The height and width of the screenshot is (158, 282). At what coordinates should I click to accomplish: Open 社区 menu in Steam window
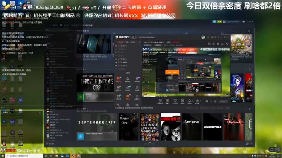[x=66, y=25]
